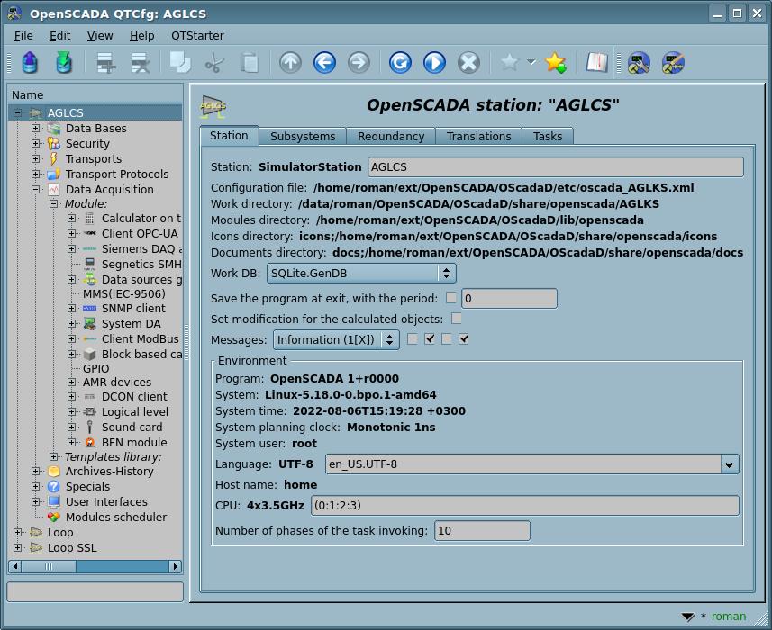
Task: Toggle set modification for calculated objects
Action: 457,319
